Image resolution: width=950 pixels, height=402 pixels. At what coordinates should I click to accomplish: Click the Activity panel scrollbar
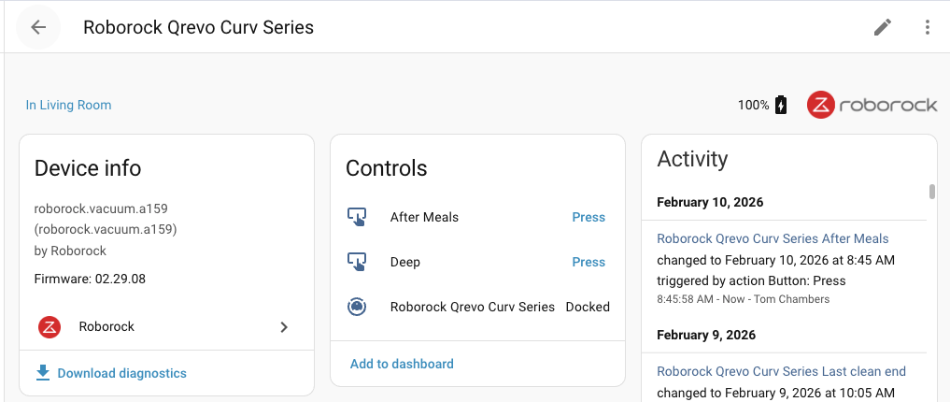coord(931,192)
